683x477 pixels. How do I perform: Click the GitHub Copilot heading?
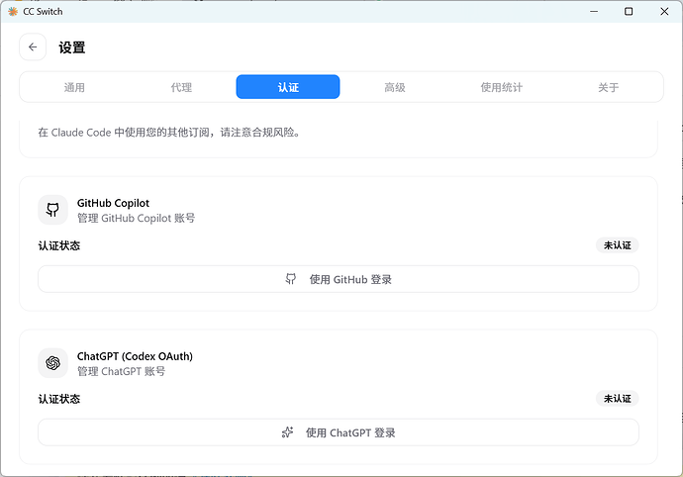click(113, 203)
